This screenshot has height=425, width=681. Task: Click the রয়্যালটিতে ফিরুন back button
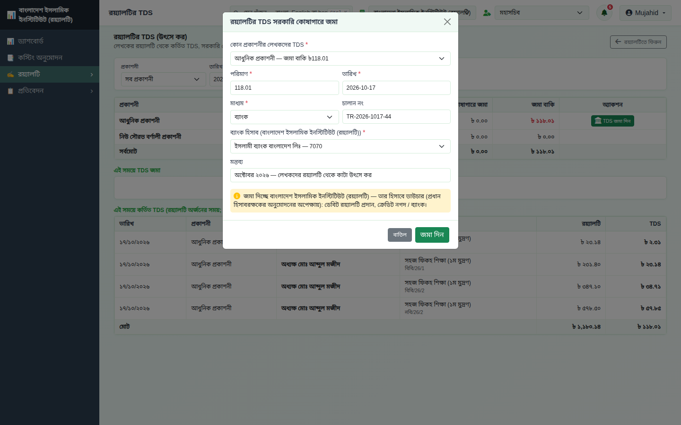638,42
